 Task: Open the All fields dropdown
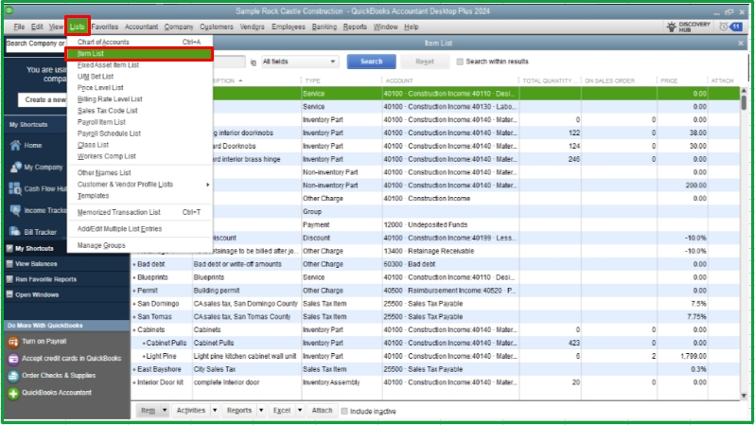299,62
